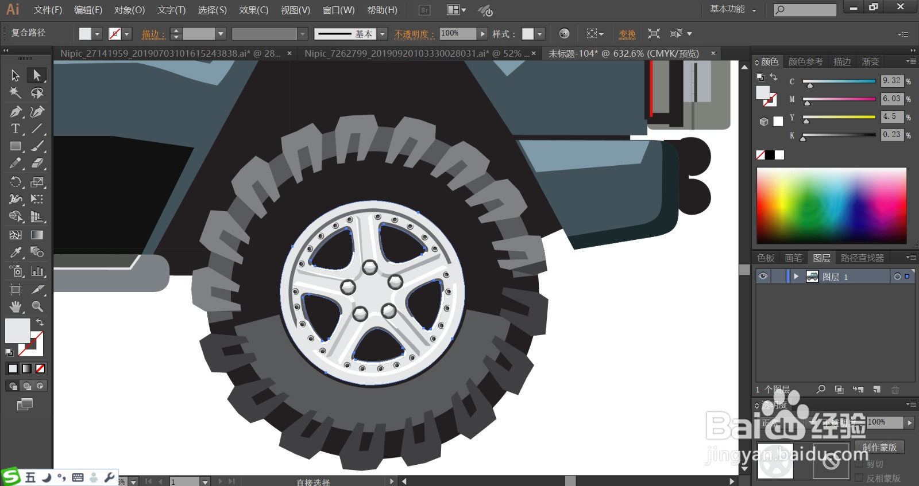Click the CMYK color spectrum bar

[x=831, y=205]
